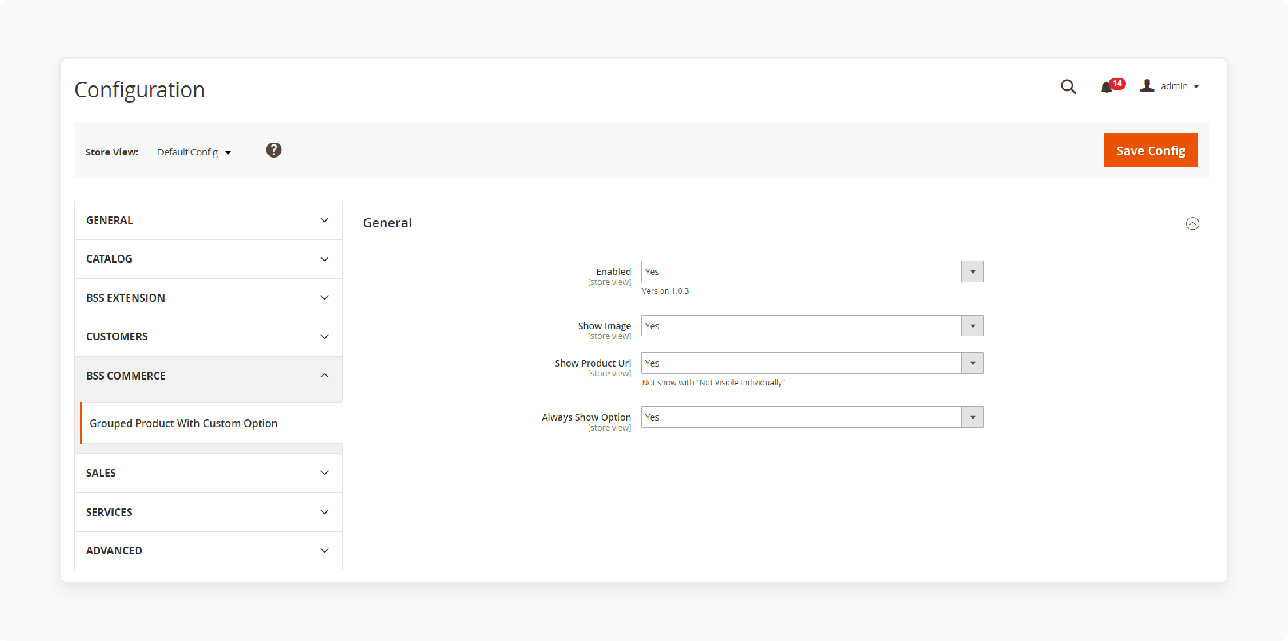Click the Save Config button

pos(1150,150)
